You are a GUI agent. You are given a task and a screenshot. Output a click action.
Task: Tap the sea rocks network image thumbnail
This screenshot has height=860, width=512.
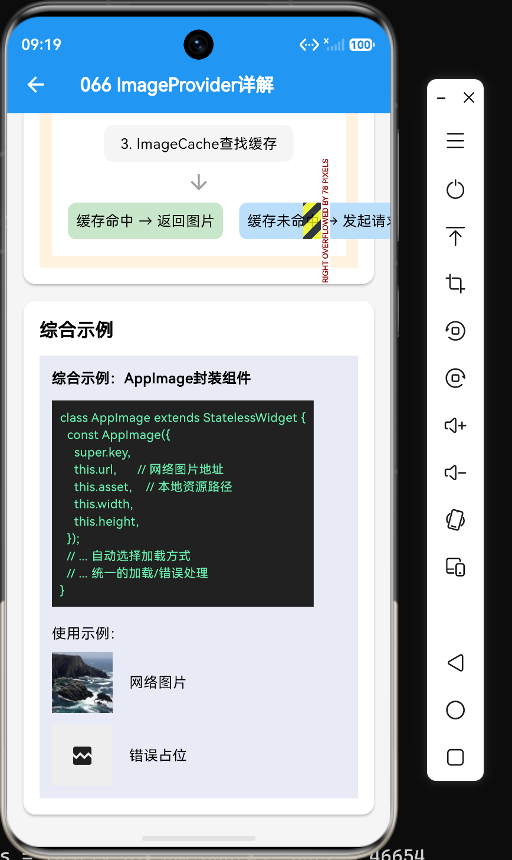(82, 682)
